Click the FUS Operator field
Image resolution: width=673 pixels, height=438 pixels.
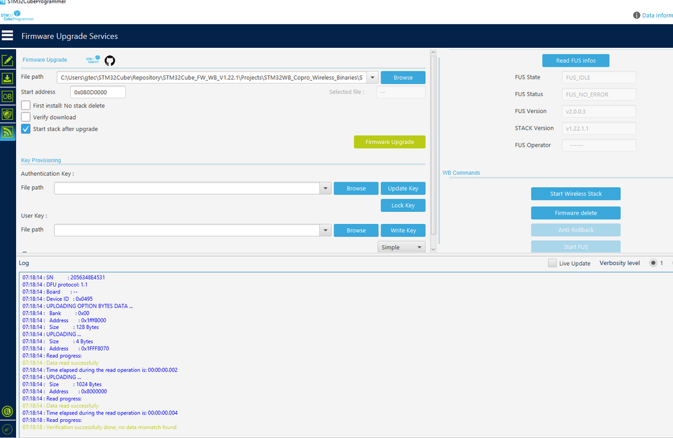pyautogui.click(x=599, y=145)
